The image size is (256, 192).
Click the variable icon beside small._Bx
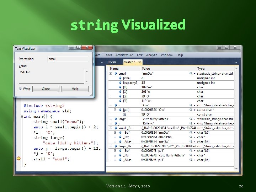pyautogui.click(x=116, y=128)
